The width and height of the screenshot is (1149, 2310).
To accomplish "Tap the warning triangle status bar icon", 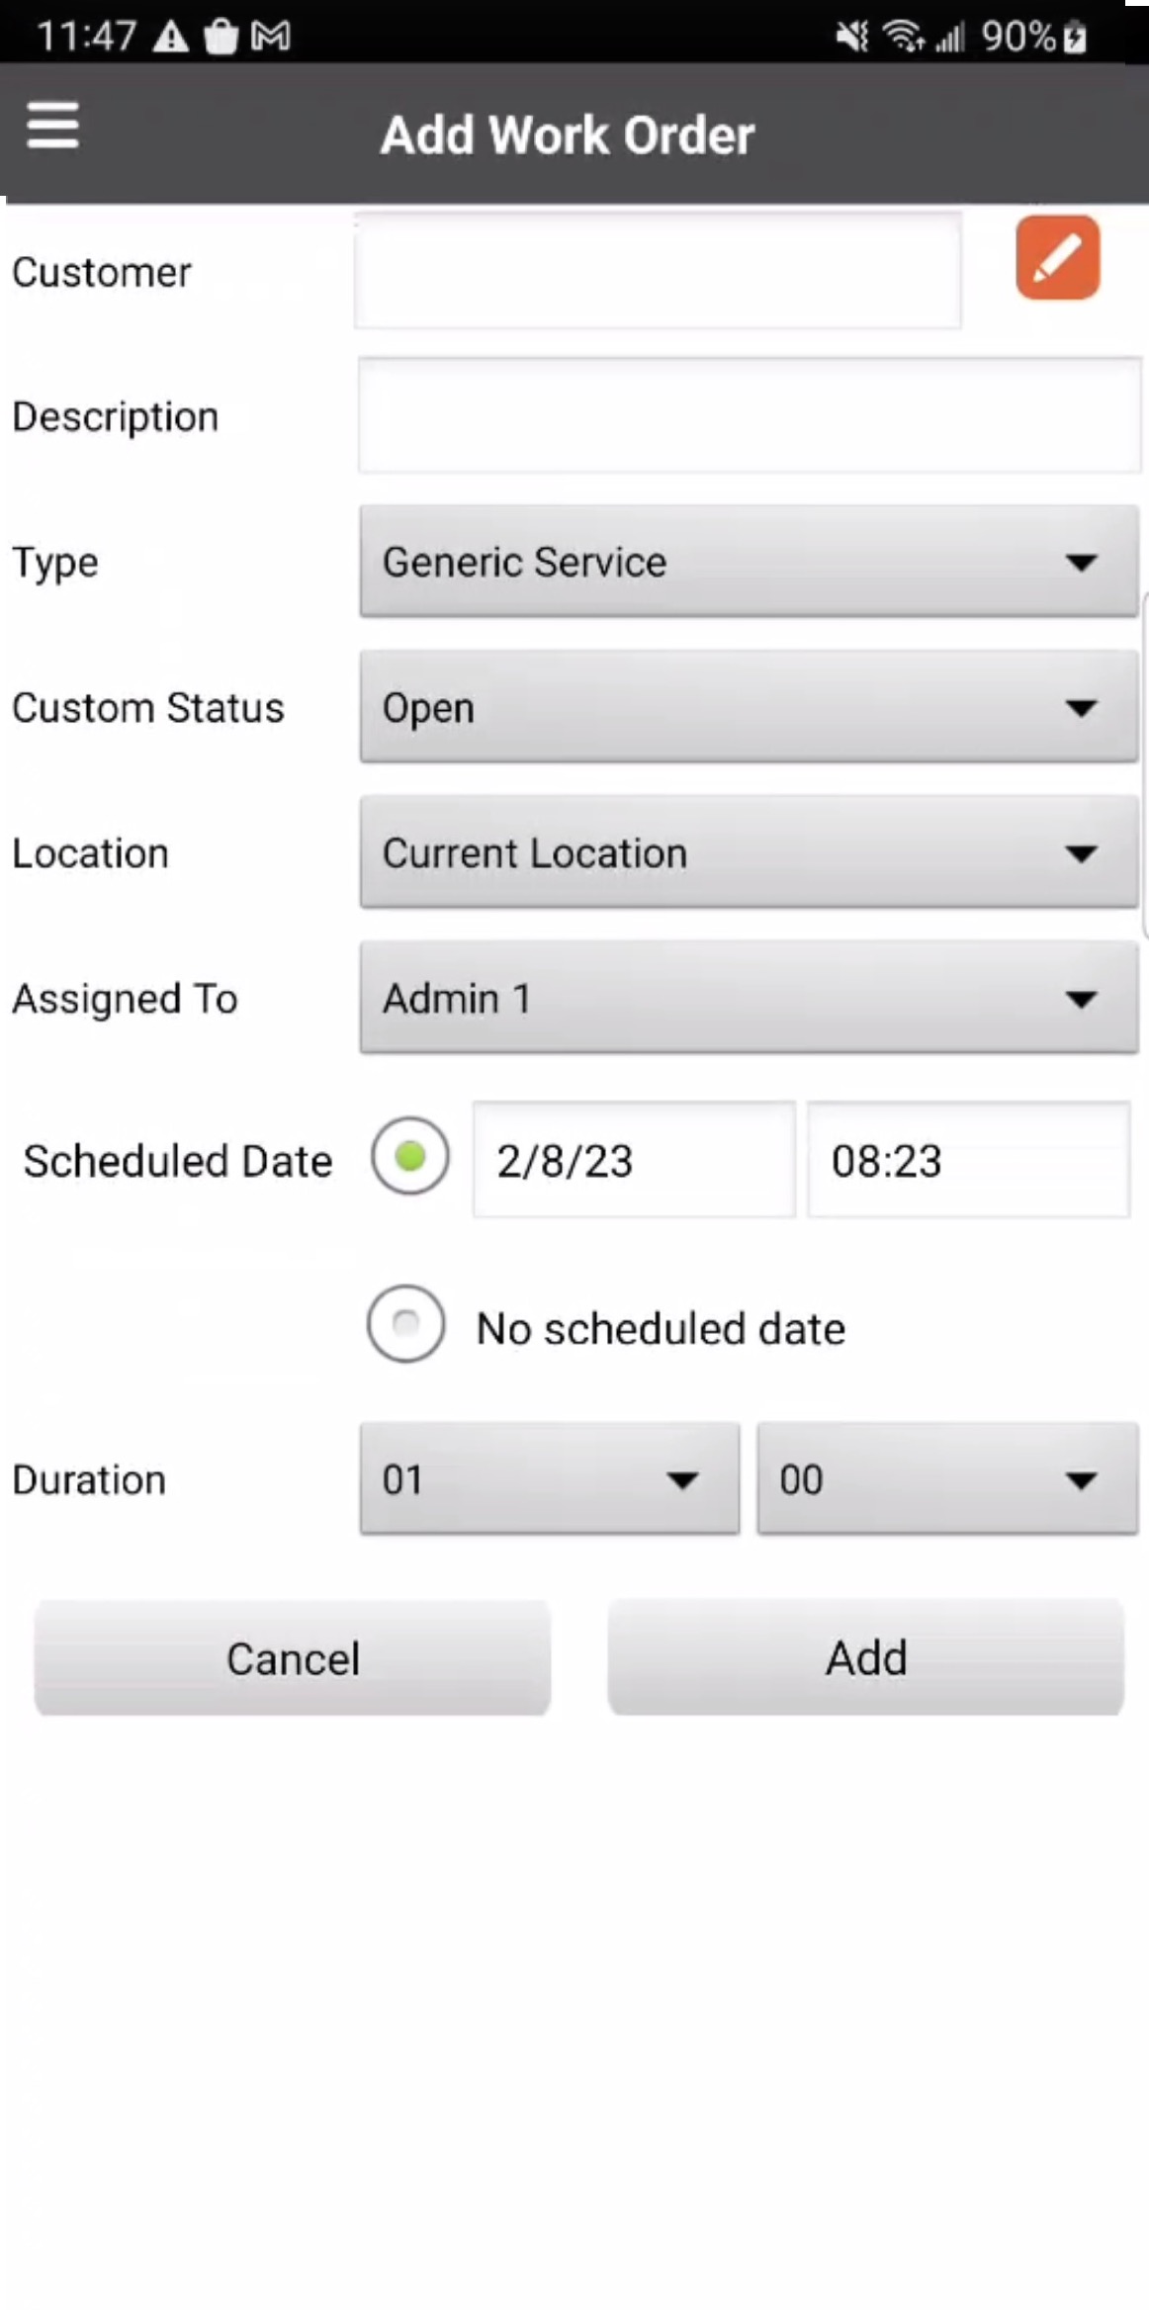I will pos(171,38).
